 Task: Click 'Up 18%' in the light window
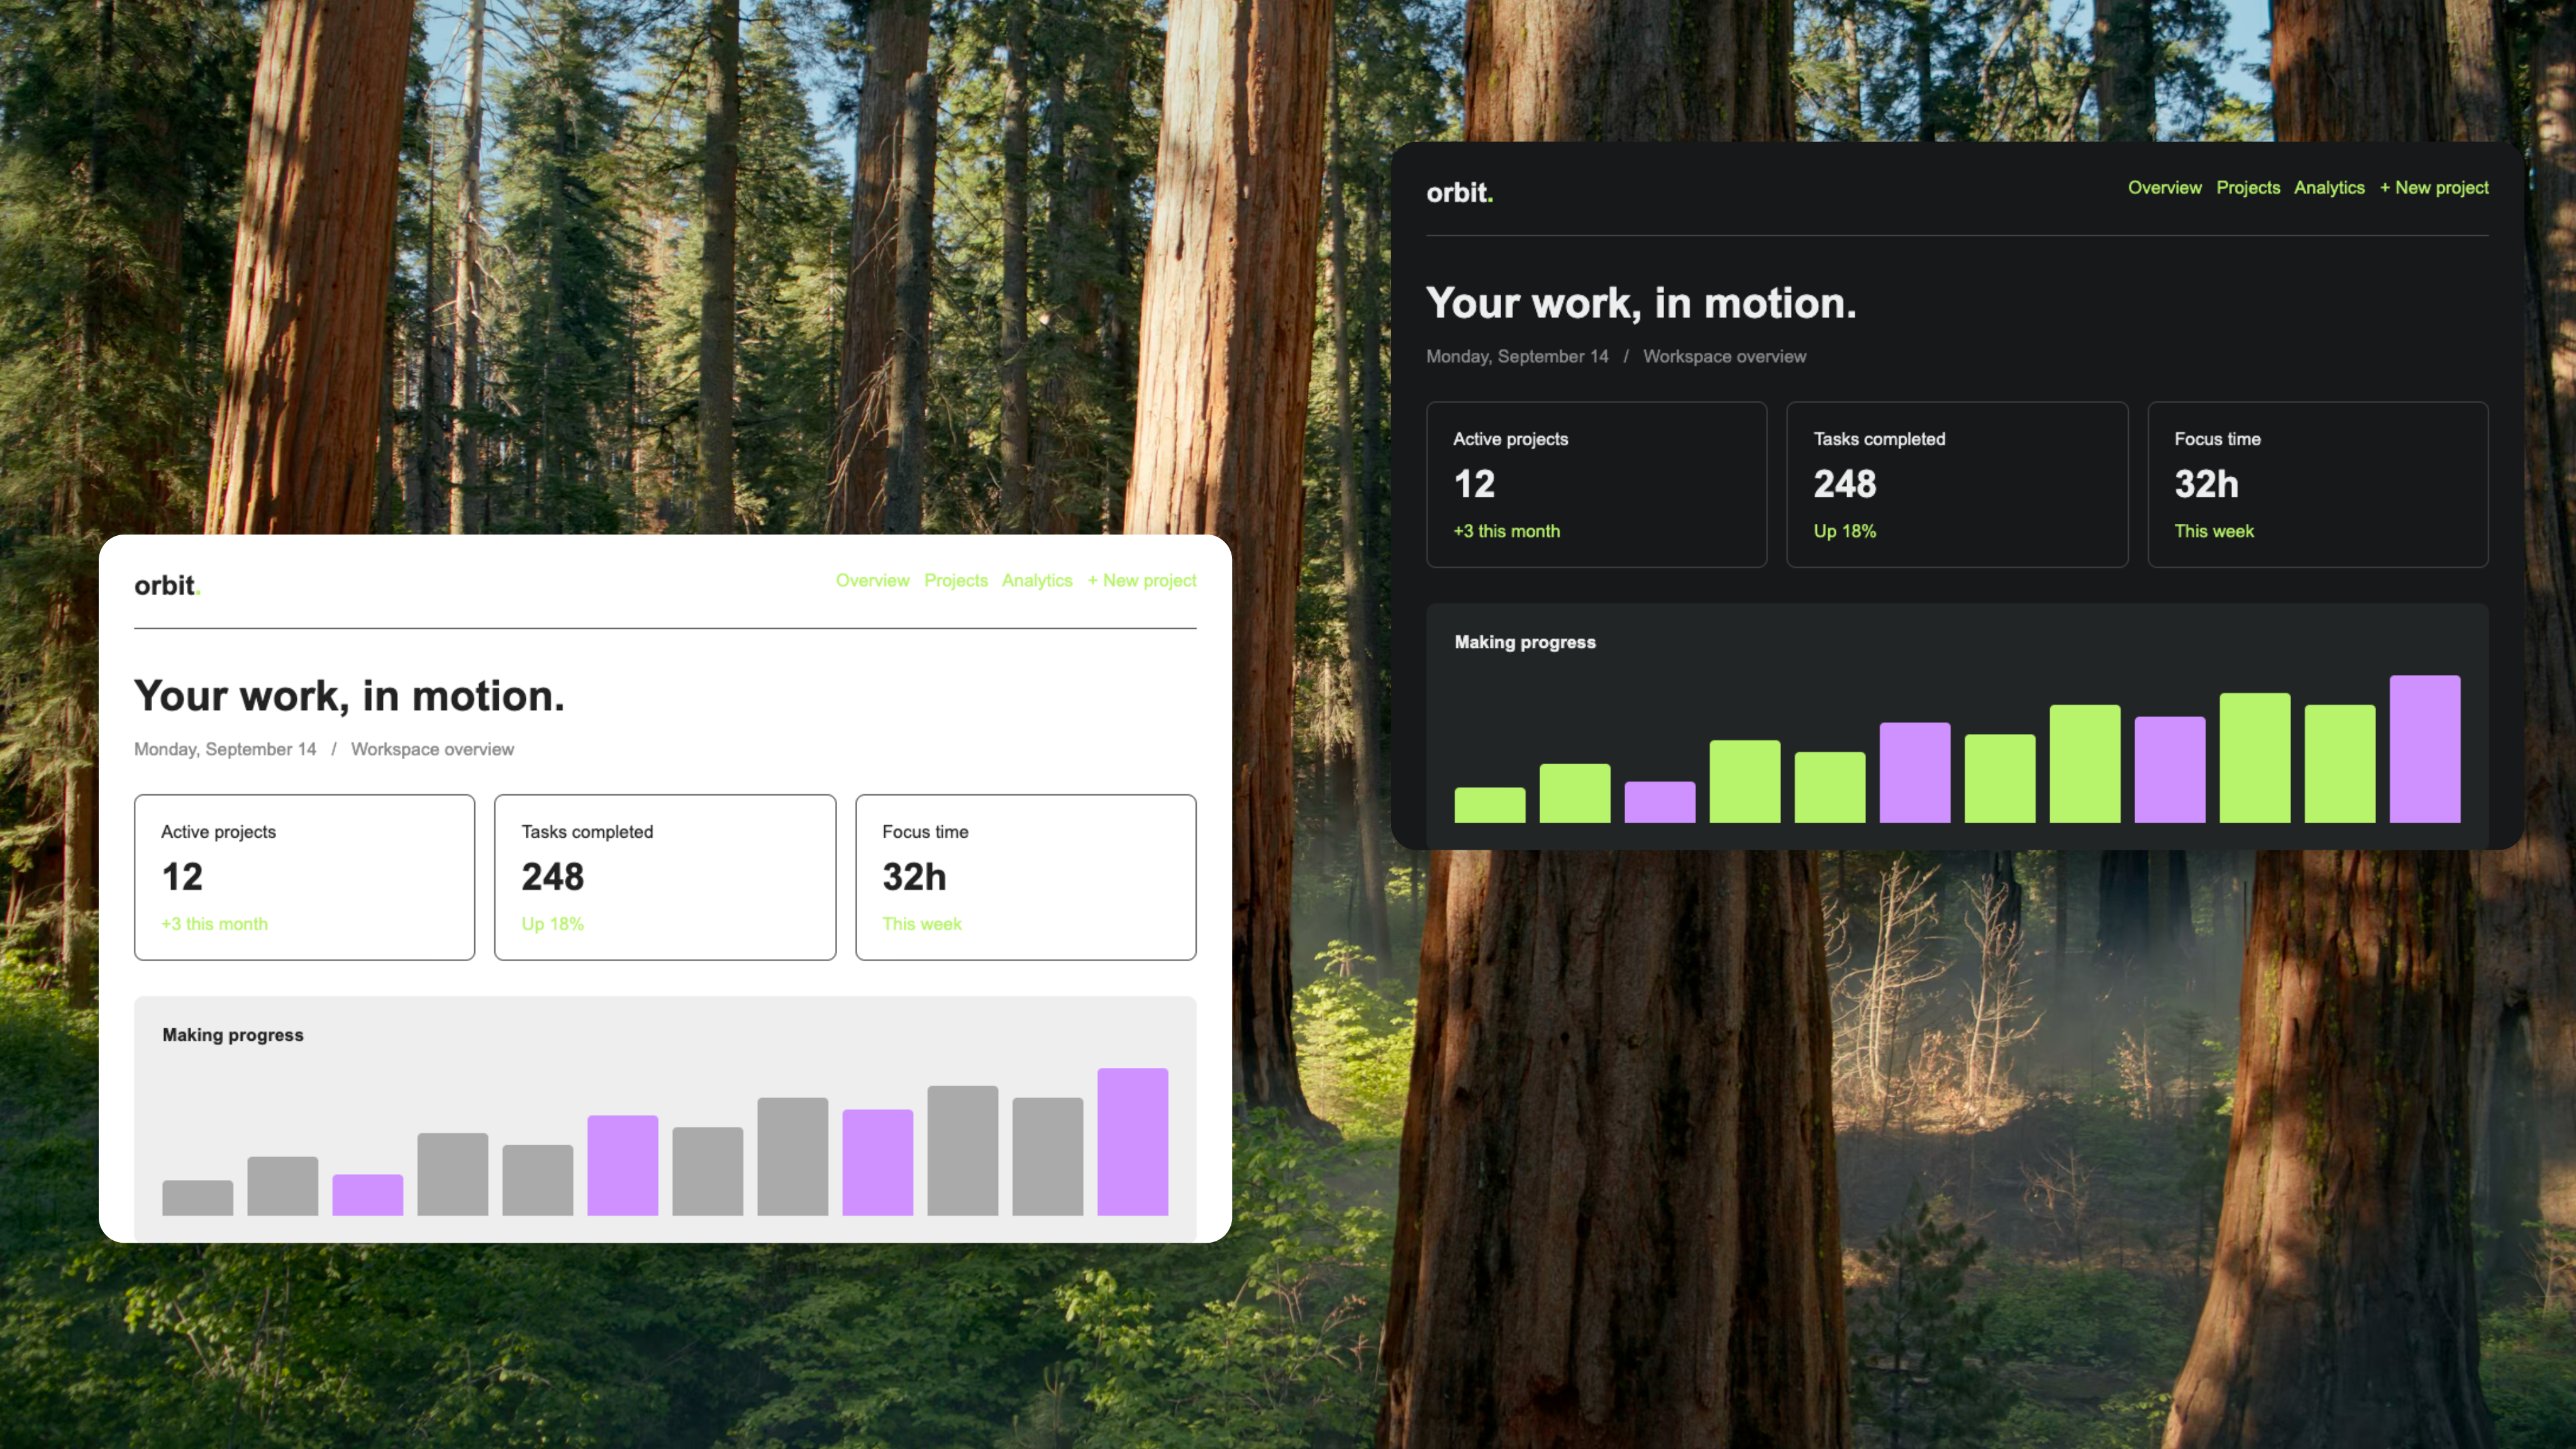coord(552,924)
